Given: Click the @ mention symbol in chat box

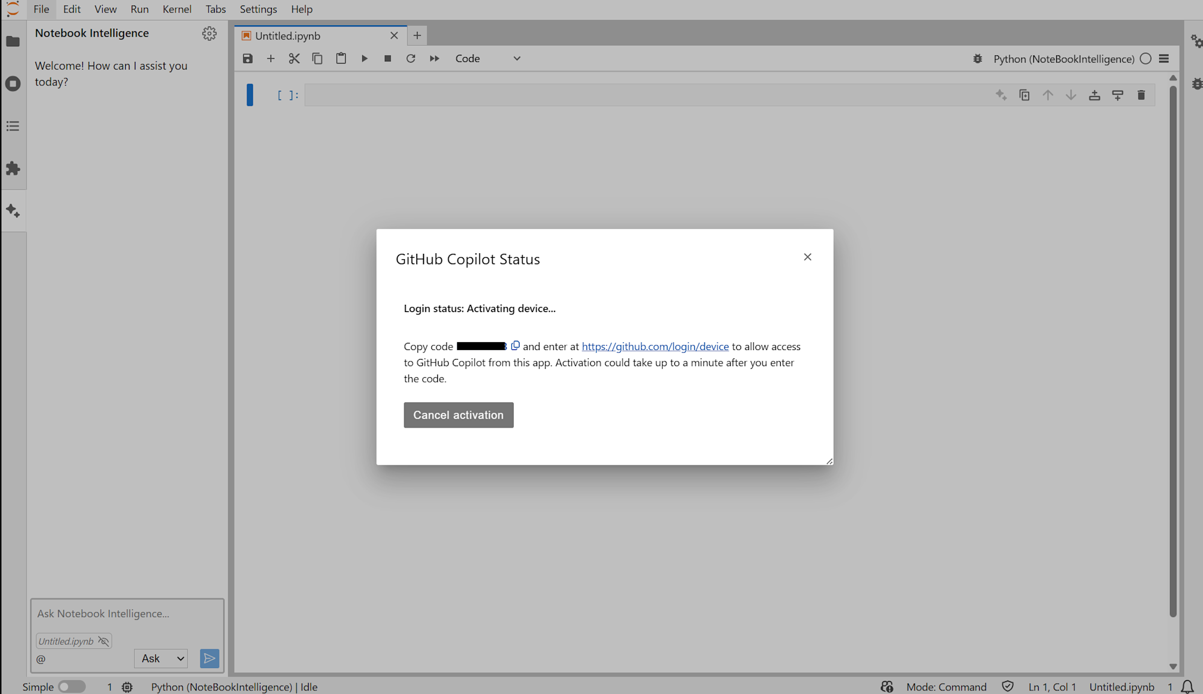Looking at the screenshot, I should pyautogui.click(x=41, y=659).
